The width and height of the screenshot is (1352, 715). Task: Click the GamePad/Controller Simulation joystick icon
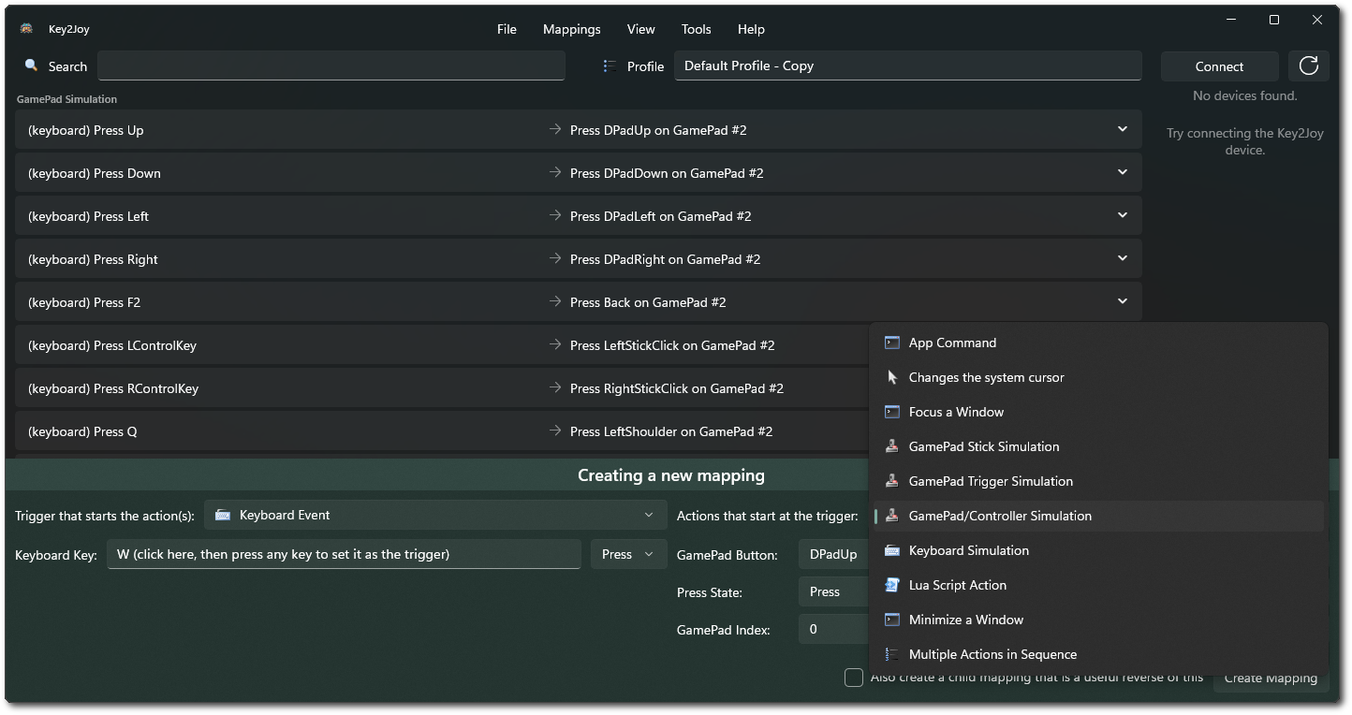click(x=891, y=516)
